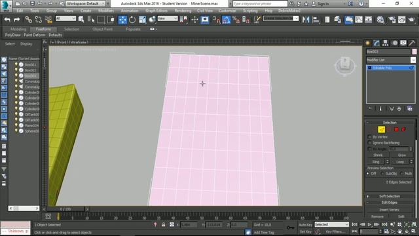Click the Redo arrow in main toolbar
419x236 pixels.
[x=16, y=20]
